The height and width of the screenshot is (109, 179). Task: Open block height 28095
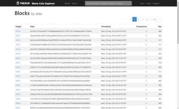point(18,72)
